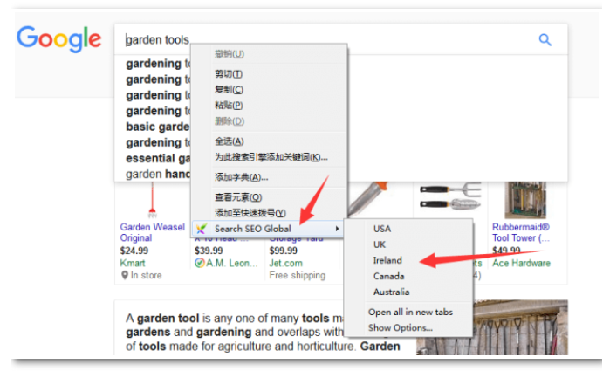The height and width of the screenshot is (371, 603).
Task: Select Ireland in the submenu
Action: click(x=387, y=260)
